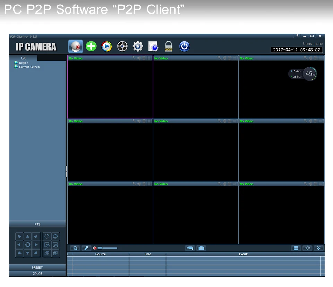Click the PTZ zoom in plus button
The height and width of the screenshot is (287, 333).
(x=47, y=245)
